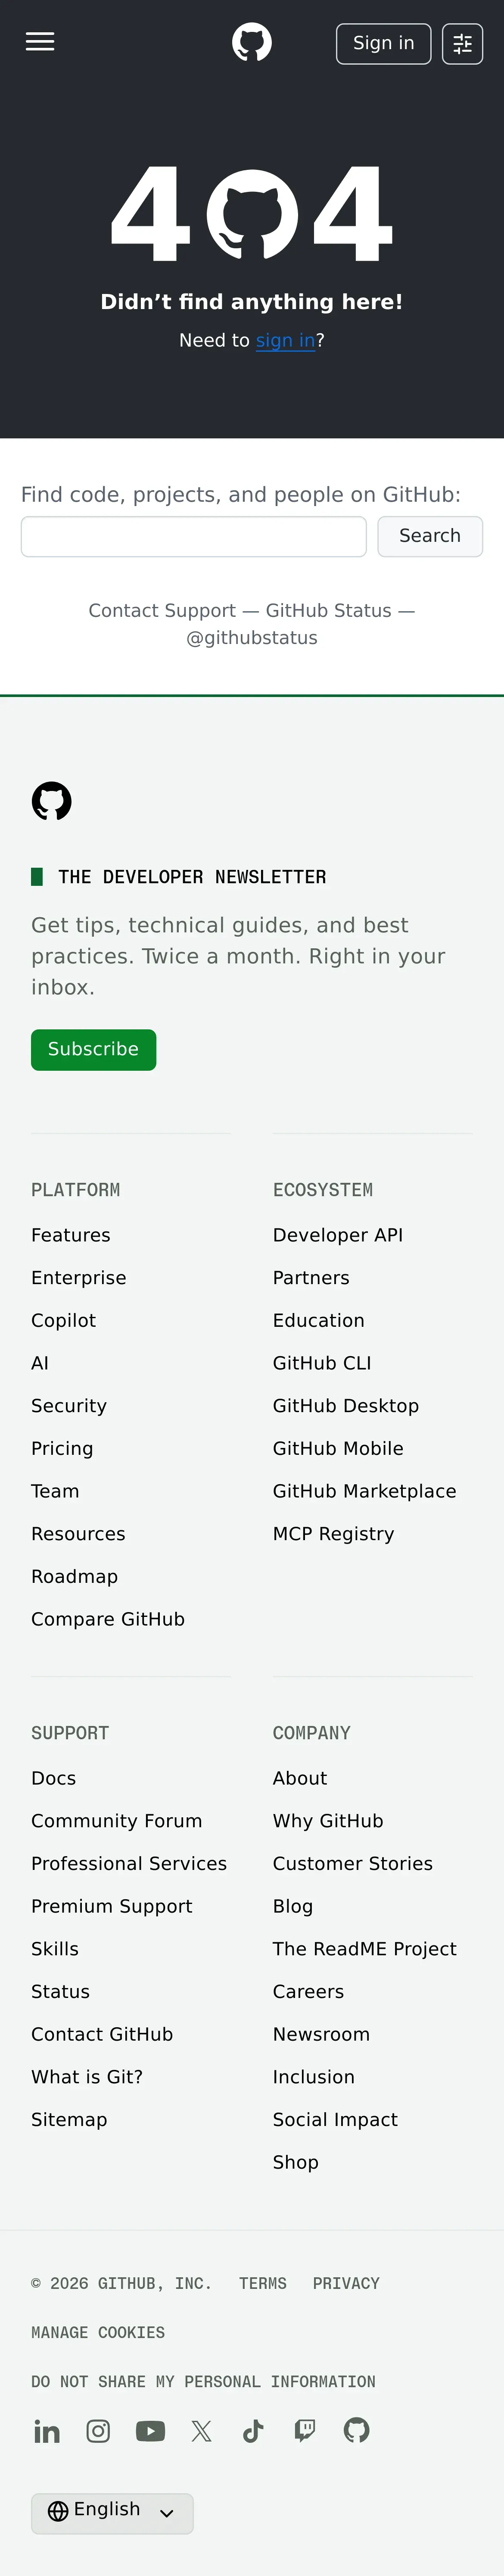Follow the blue sign in link
Viewport: 504px width, 2576px height.
tap(286, 340)
